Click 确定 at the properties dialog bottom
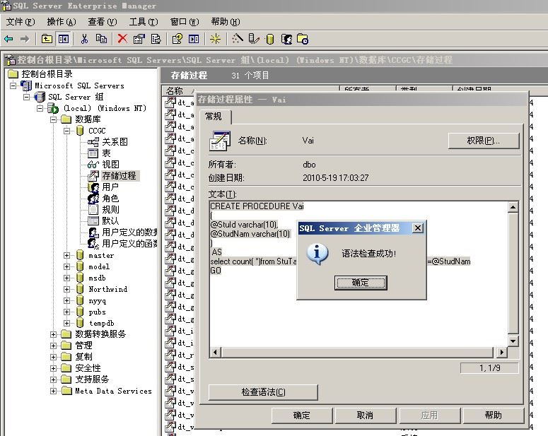548x436 pixels. click(302, 415)
